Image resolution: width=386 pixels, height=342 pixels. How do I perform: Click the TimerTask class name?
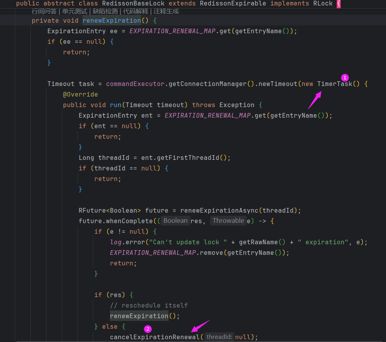point(334,84)
